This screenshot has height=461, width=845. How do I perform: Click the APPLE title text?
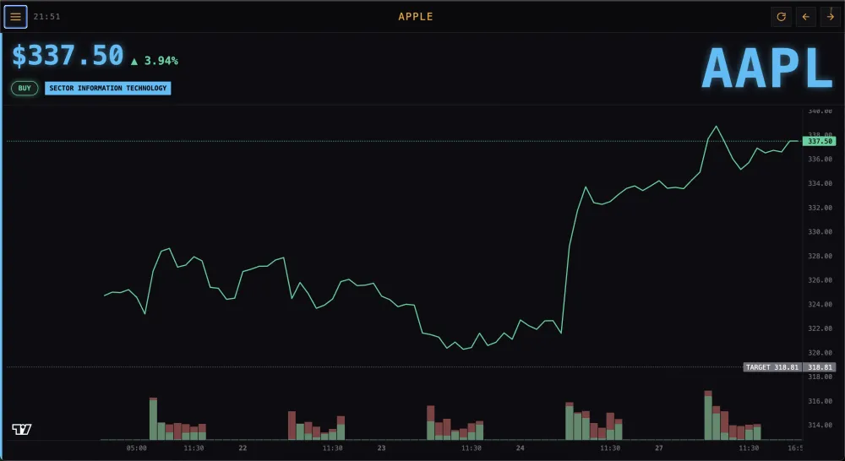416,17
